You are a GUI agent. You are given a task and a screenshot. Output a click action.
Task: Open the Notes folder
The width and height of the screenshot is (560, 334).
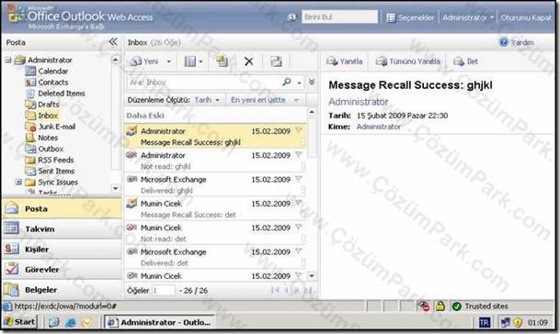point(48,138)
